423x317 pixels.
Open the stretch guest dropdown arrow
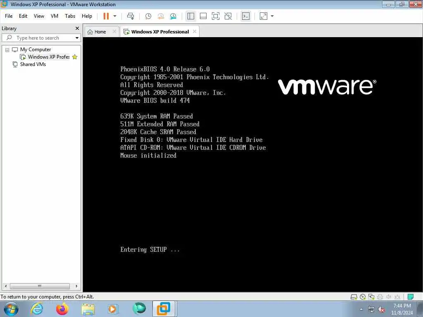pyautogui.click(x=272, y=16)
